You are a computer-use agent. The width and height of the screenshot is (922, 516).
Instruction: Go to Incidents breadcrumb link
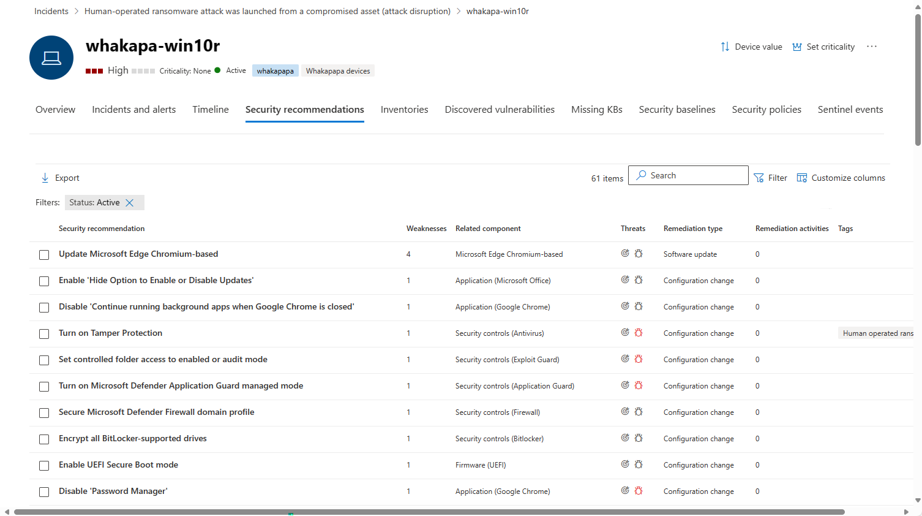(51, 11)
